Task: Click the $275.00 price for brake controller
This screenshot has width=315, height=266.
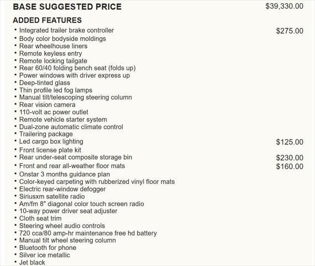Action: (x=290, y=31)
